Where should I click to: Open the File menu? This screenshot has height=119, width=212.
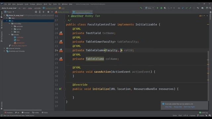[5, 4]
